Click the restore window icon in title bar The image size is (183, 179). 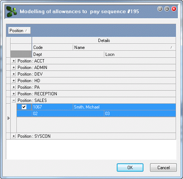[x=160, y=9]
